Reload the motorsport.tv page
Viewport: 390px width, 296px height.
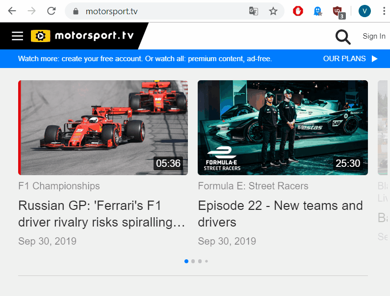[x=51, y=11]
